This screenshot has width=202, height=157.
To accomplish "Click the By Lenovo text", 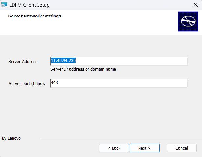I will [x=11, y=138].
